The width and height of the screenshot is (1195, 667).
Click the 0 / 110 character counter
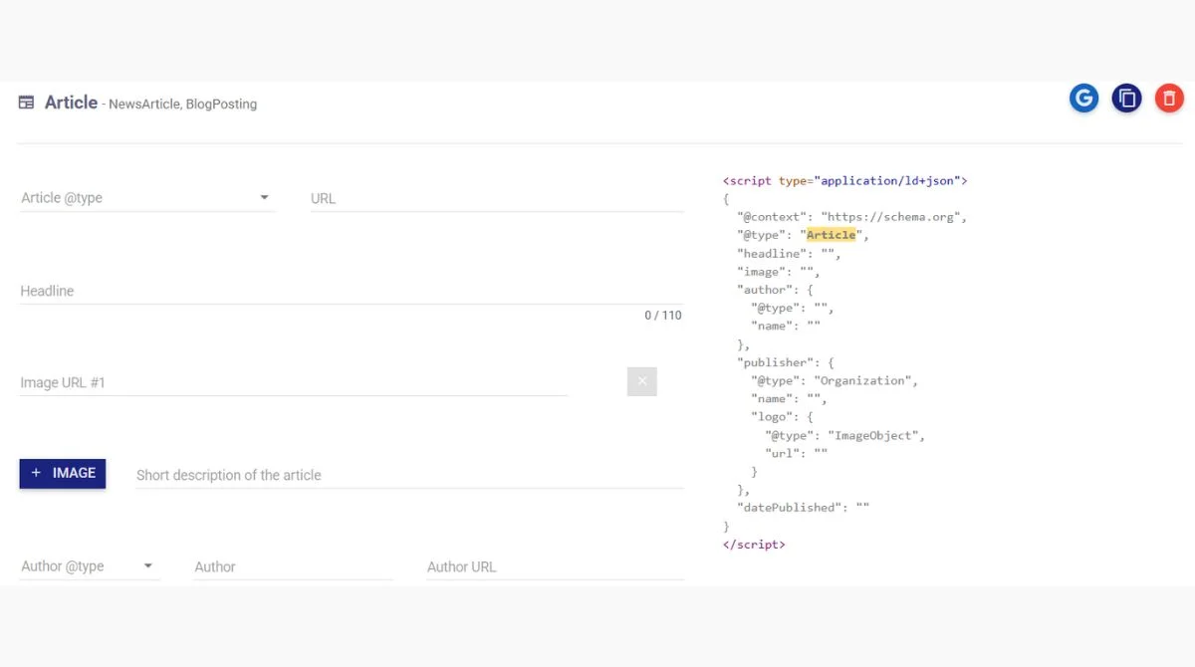(x=663, y=316)
